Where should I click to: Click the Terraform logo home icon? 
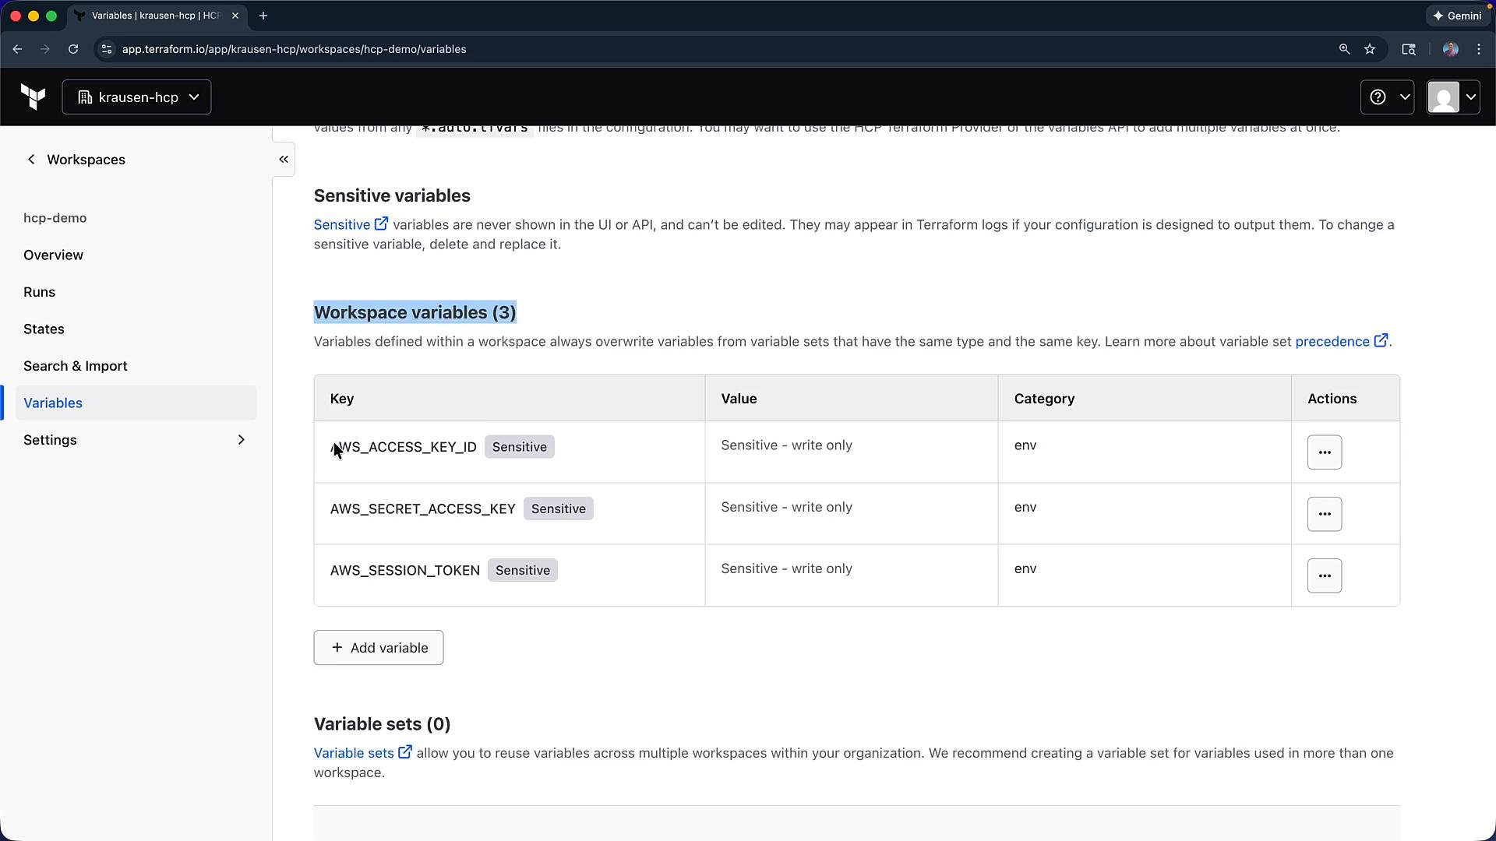tap(33, 97)
